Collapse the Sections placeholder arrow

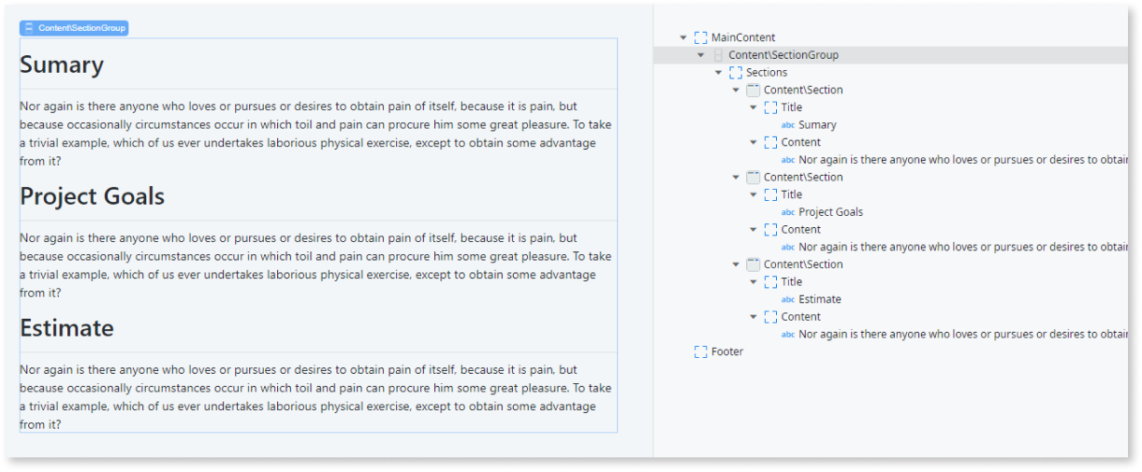coord(718,73)
